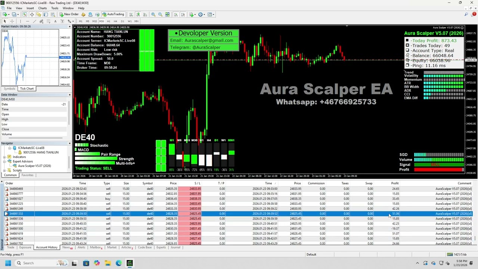This screenshot has height=269, width=478.
Task: Switch timeframe to MN
Action: (136, 21)
